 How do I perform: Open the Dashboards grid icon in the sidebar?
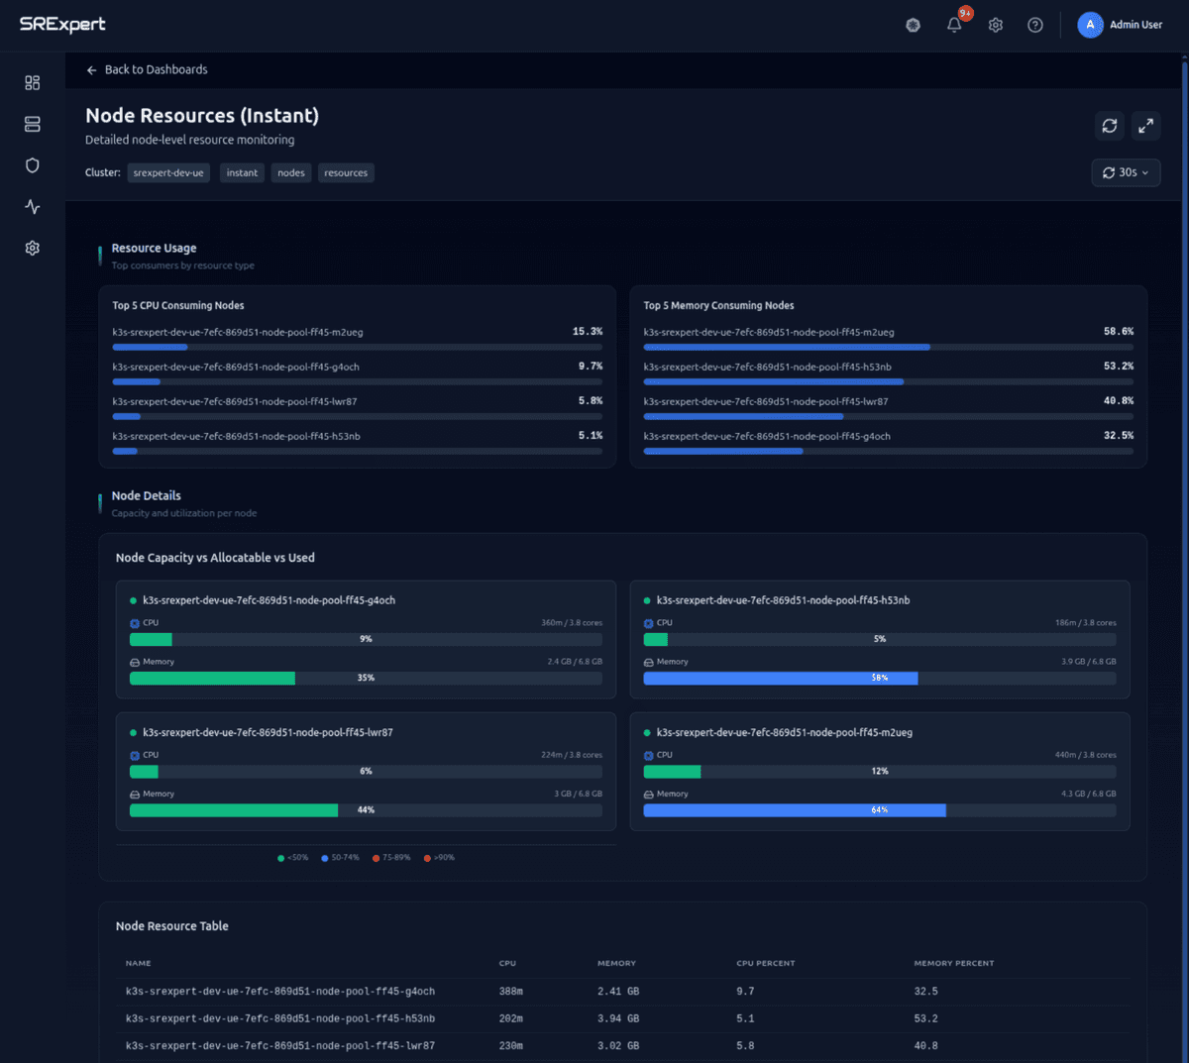click(x=32, y=82)
